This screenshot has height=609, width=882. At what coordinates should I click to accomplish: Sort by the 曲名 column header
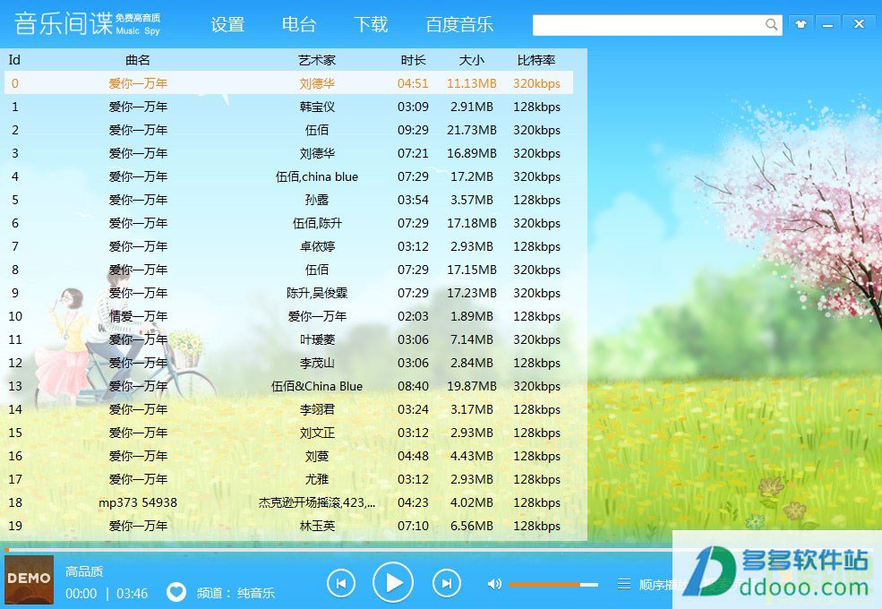point(138,60)
